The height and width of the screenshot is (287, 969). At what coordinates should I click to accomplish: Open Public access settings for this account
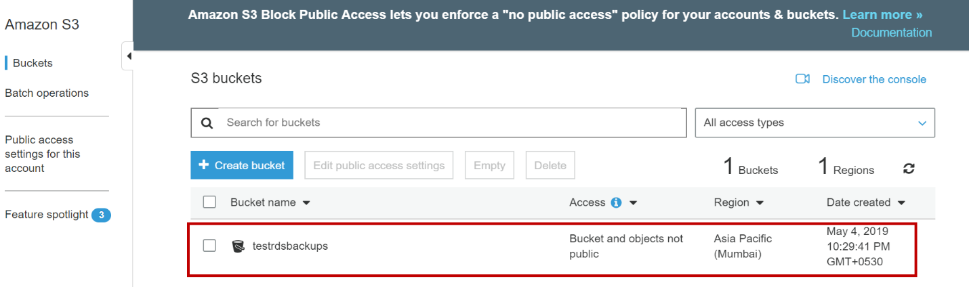tap(43, 154)
